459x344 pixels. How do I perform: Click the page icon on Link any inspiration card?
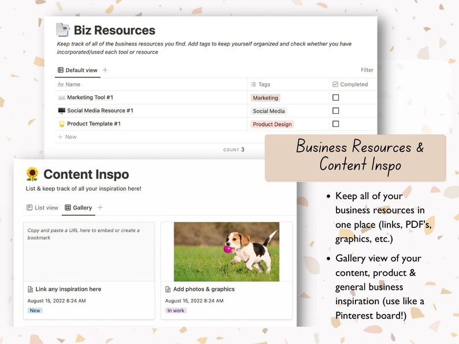(30, 289)
